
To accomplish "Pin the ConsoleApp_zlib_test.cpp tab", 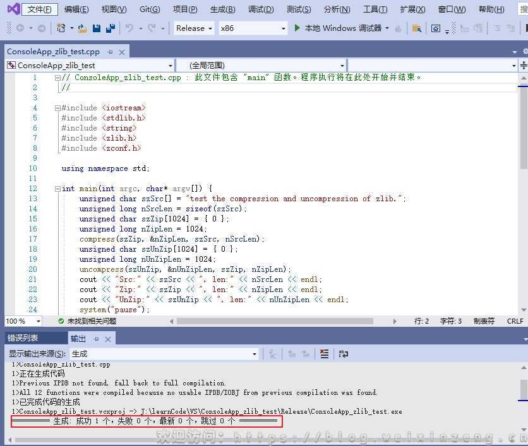I will (110, 52).
